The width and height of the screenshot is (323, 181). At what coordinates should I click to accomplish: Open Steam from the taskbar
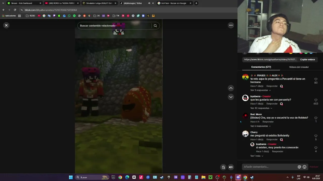click(x=162, y=177)
